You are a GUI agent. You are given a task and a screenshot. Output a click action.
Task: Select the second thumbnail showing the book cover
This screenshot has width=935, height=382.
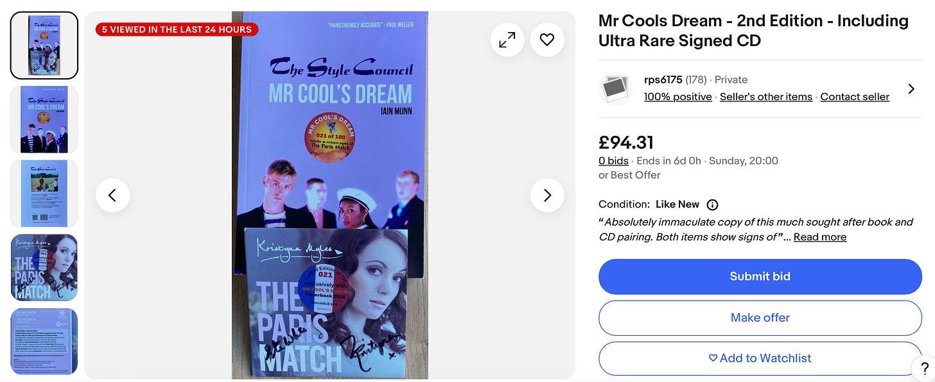[x=44, y=119]
